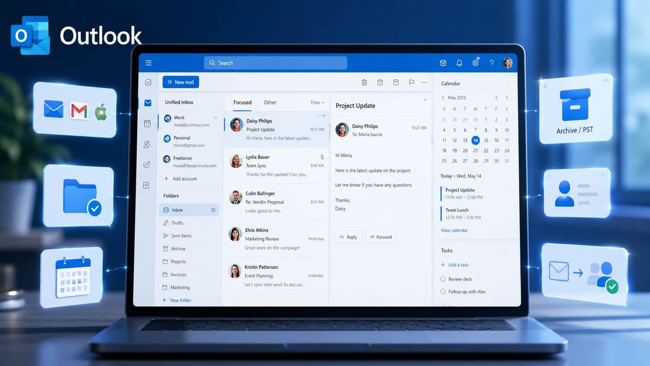Open more actions ellipsis in toolbar

coord(424,82)
